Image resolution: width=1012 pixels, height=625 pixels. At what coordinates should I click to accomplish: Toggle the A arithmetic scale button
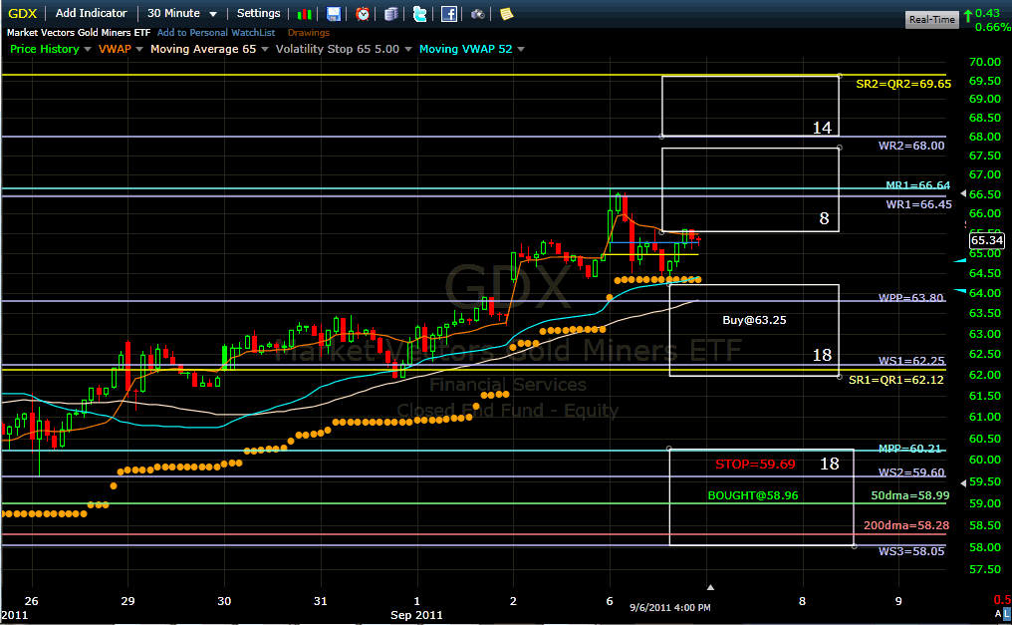[997, 615]
